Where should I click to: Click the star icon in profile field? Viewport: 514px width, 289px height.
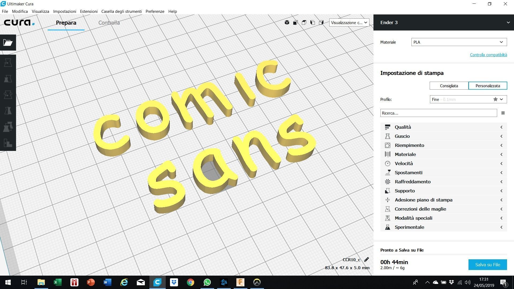496,99
